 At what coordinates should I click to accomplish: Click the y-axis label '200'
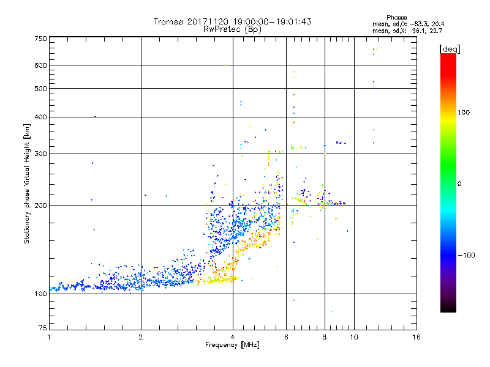coord(40,206)
